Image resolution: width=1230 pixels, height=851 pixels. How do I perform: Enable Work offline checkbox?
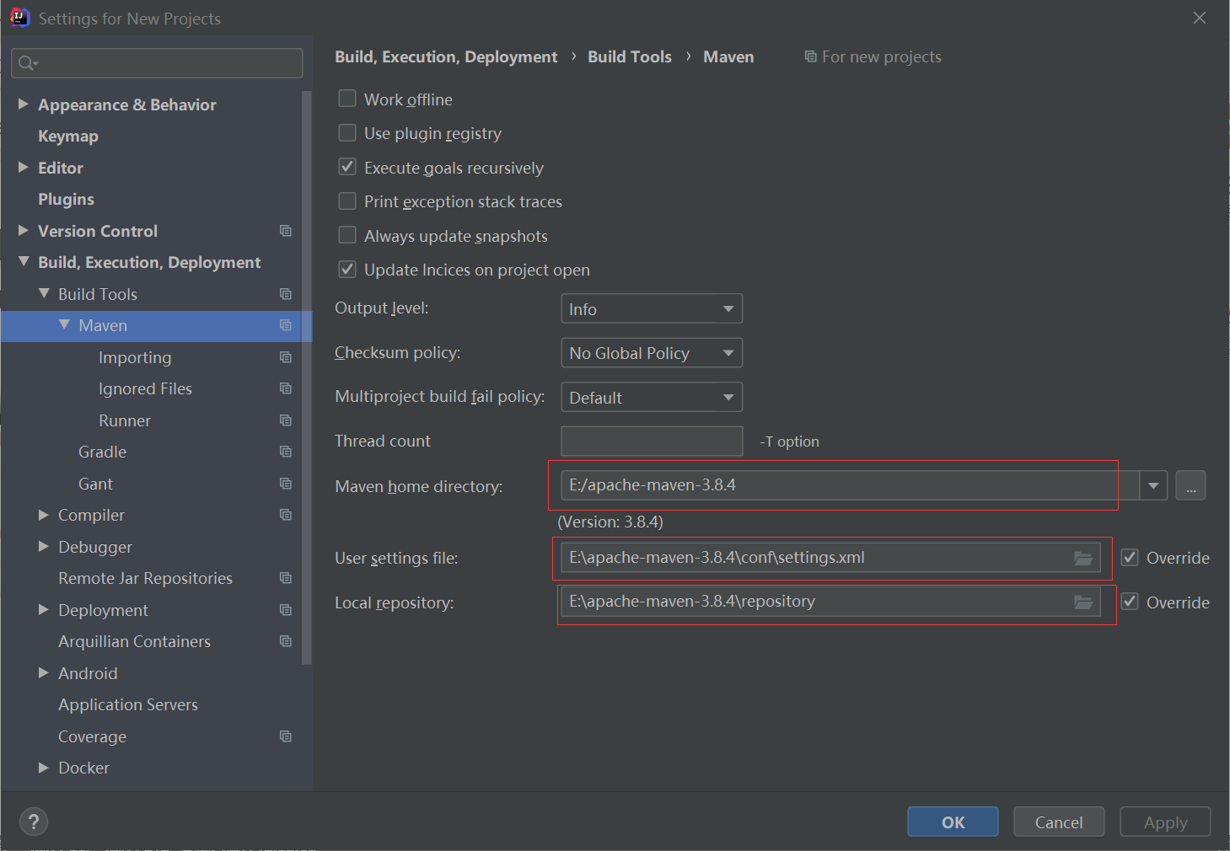347,99
